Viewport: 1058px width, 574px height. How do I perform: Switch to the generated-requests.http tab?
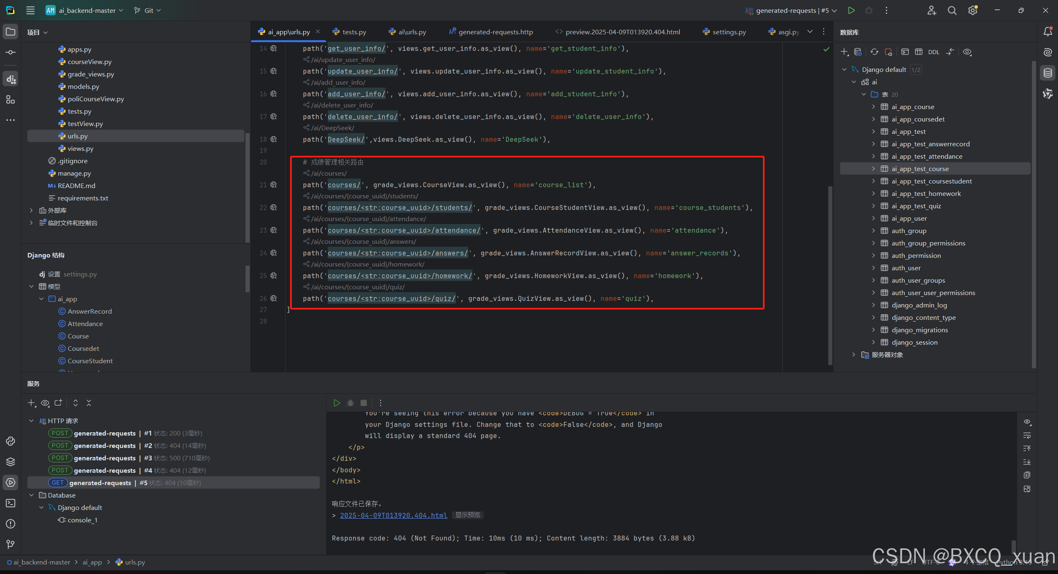(495, 32)
